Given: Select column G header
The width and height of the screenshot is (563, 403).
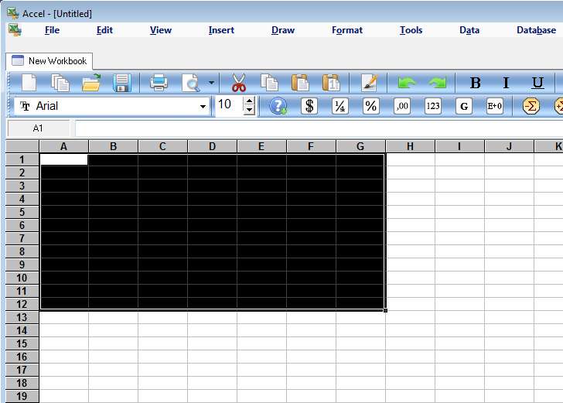Looking at the screenshot, I should coord(360,146).
